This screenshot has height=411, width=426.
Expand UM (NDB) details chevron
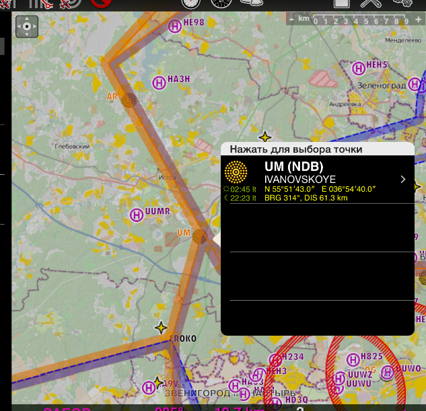[402, 180]
